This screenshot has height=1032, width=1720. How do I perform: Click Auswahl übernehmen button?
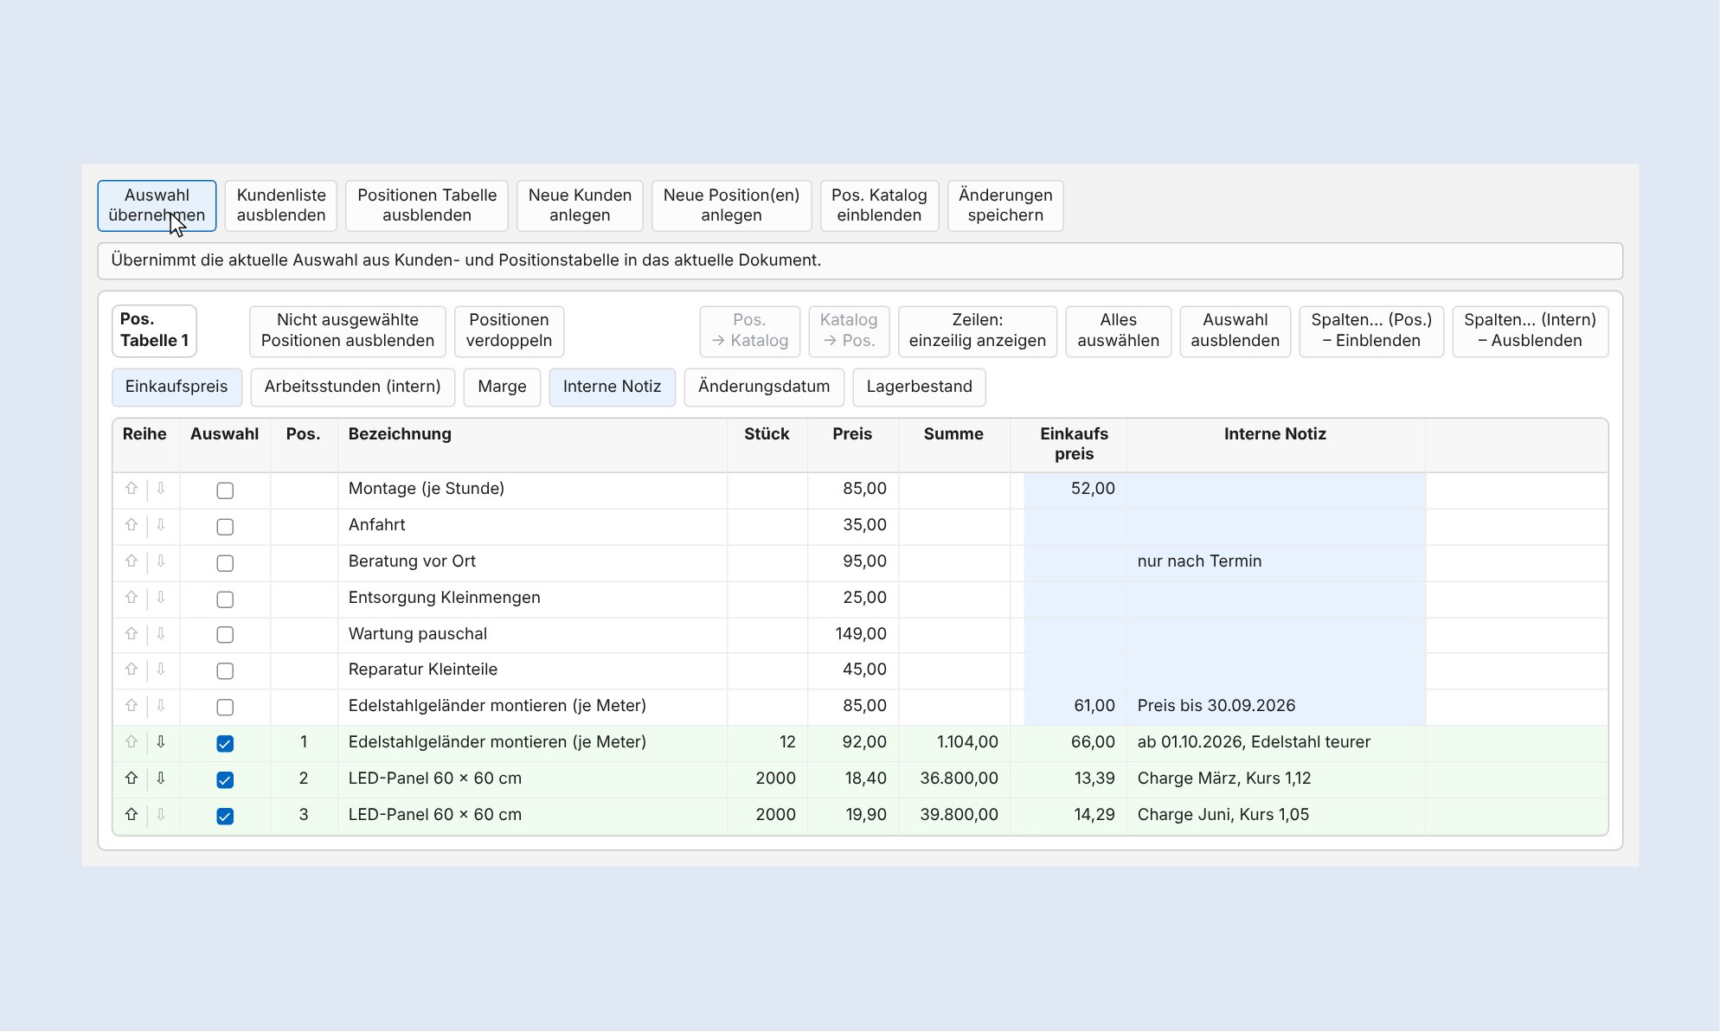coord(157,206)
